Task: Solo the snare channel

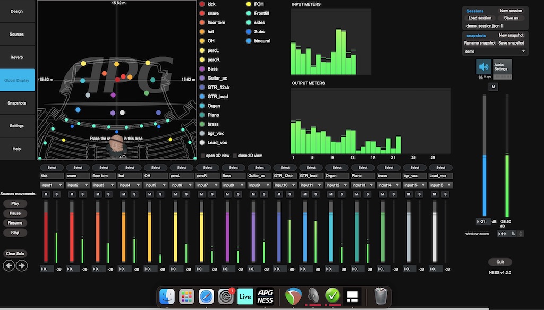Action: (83, 195)
